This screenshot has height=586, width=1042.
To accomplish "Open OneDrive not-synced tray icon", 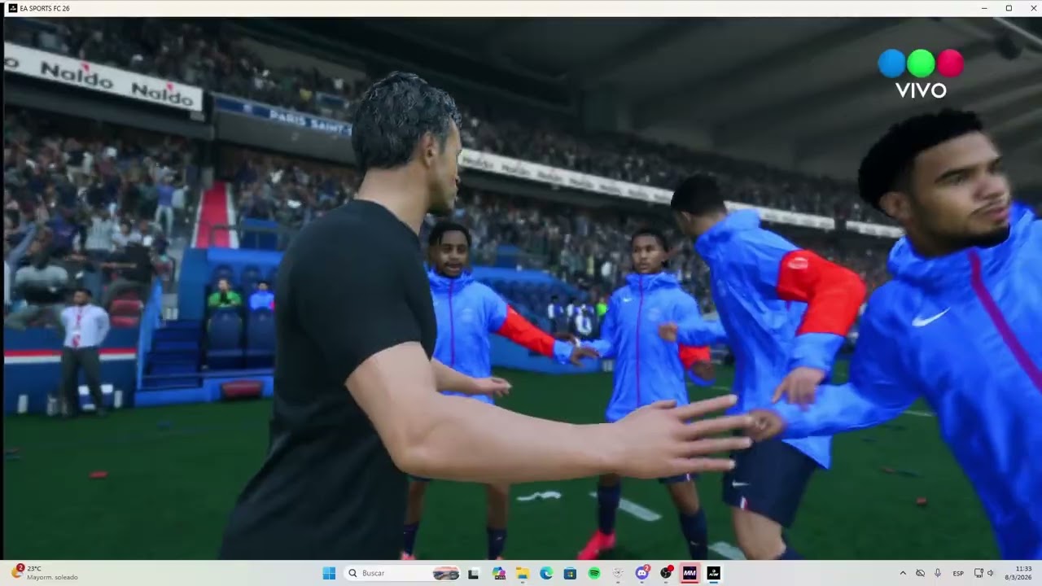I will pos(920,573).
